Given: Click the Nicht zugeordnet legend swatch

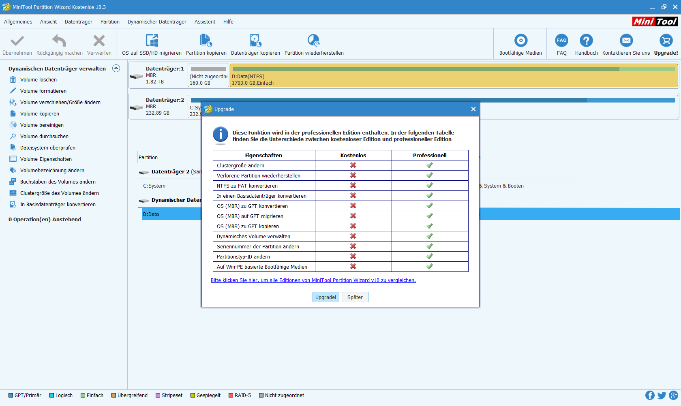Looking at the screenshot, I should coord(261,395).
